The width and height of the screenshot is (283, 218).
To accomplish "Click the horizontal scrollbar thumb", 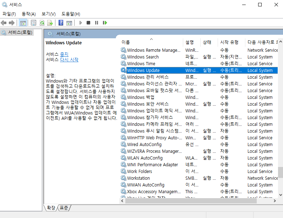I will point(191,201).
